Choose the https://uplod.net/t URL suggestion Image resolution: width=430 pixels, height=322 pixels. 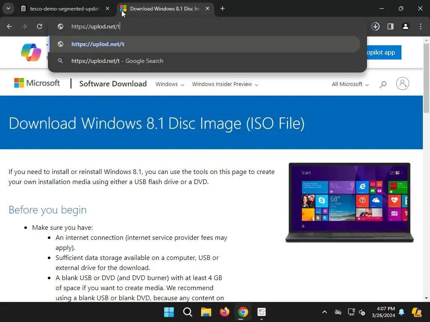[x=205, y=44]
